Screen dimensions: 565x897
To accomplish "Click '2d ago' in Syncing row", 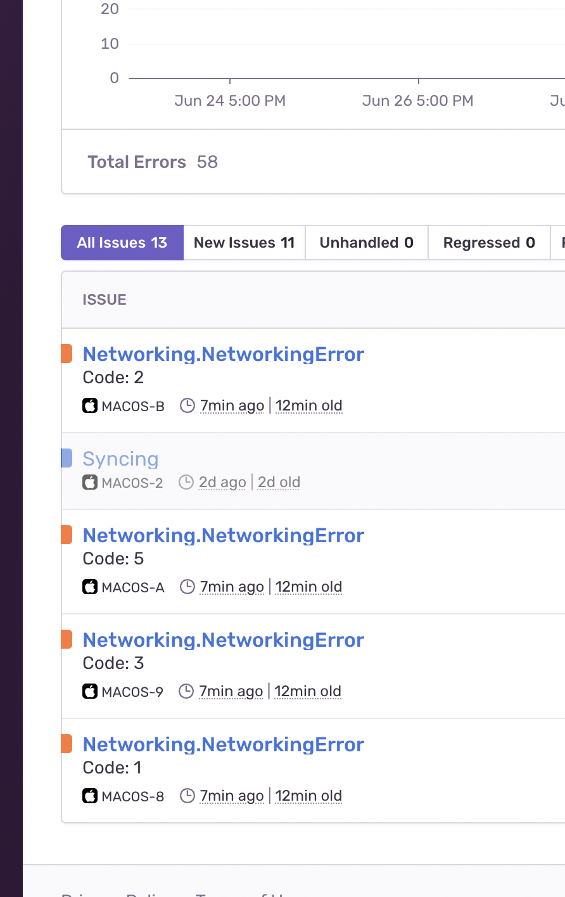I will tap(222, 482).
